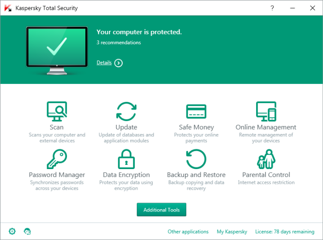Open settings with the gear icon
323x240 pixels.
(x=12, y=231)
